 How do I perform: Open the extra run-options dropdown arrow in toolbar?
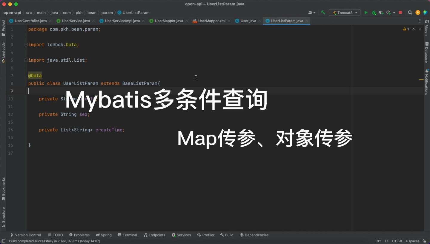[394, 13]
